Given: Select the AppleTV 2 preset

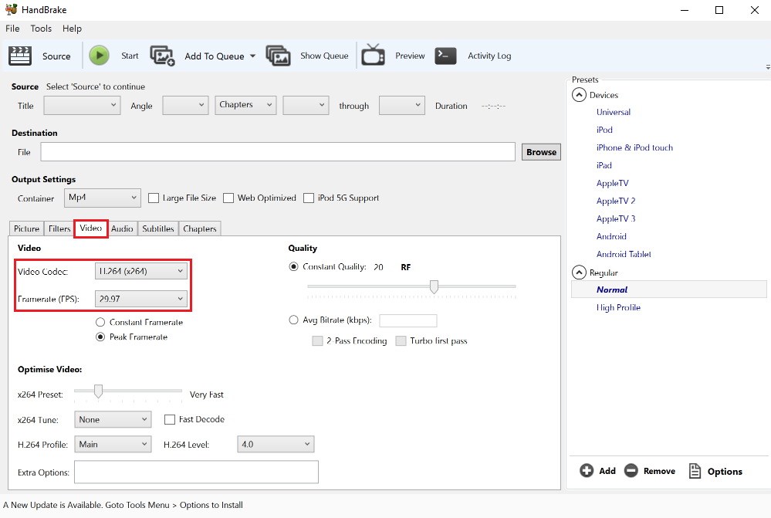Looking at the screenshot, I should (x=616, y=201).
